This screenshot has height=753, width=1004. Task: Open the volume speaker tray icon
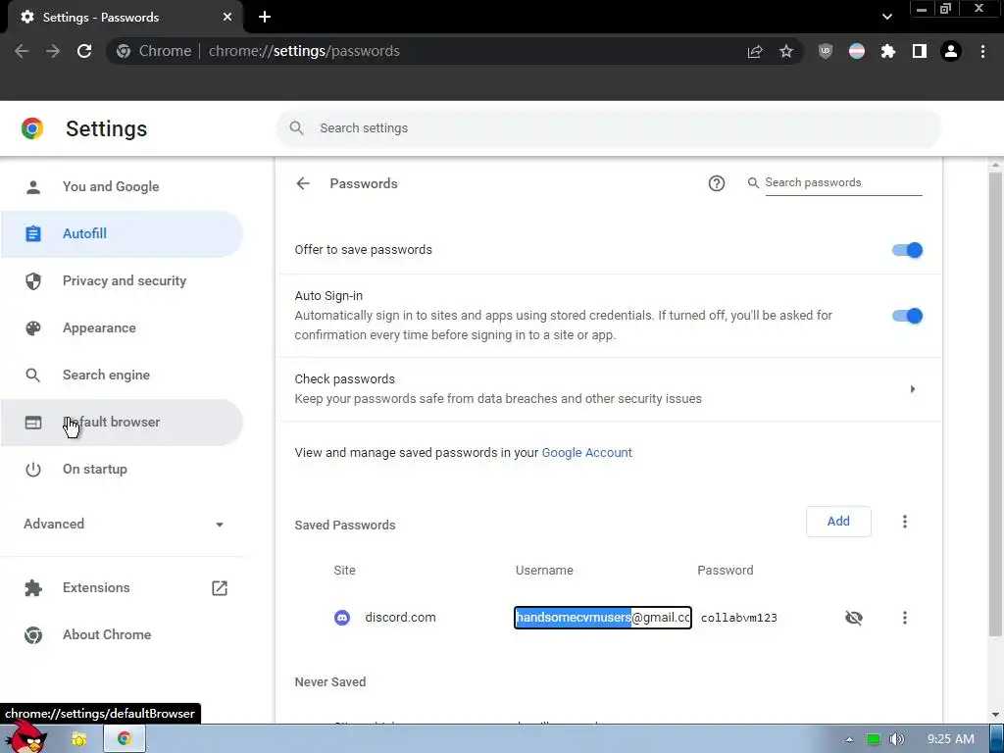[x=897, y=739]
